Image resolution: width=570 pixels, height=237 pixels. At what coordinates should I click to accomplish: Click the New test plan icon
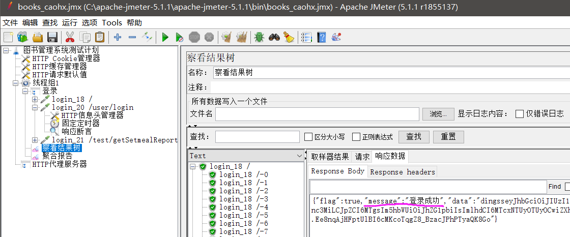click(8, 37)
